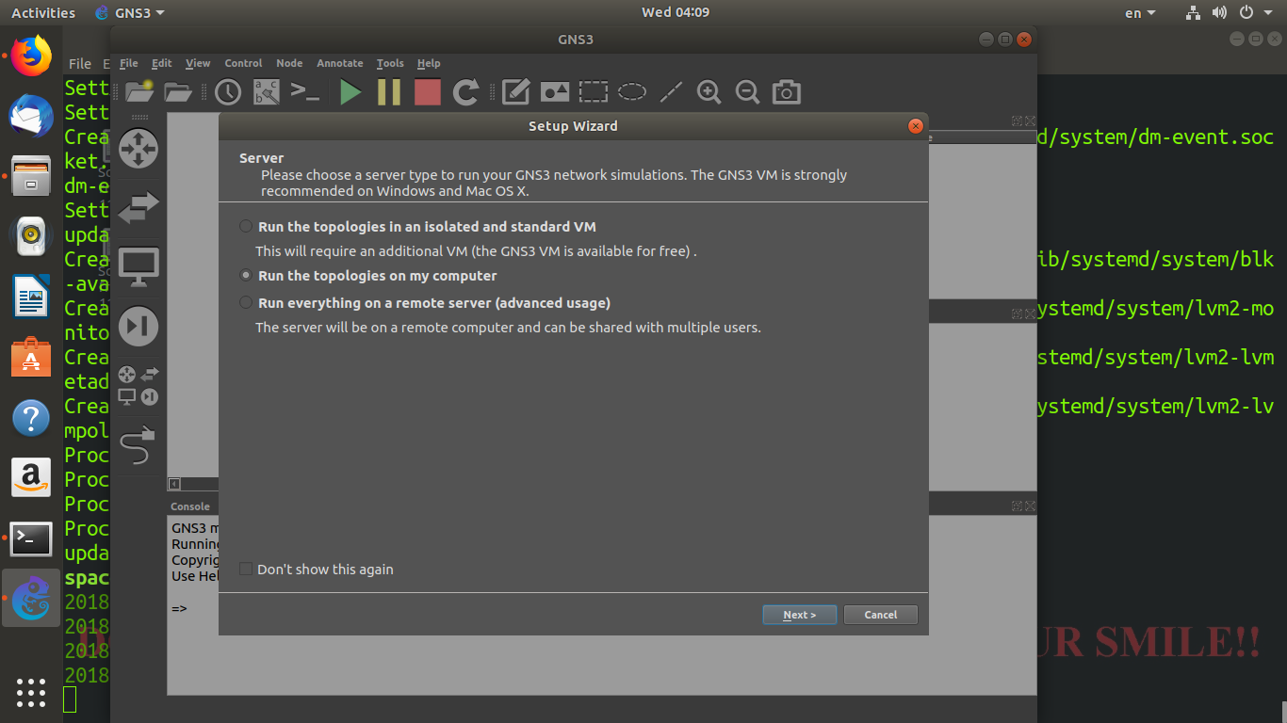Open the Tools menu

[390, 63]
